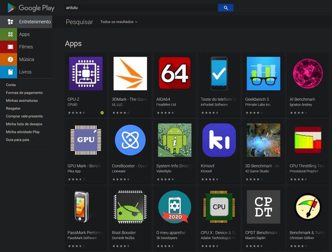
Task: Select Filmes in the sidebar
Action: [26, 47]
